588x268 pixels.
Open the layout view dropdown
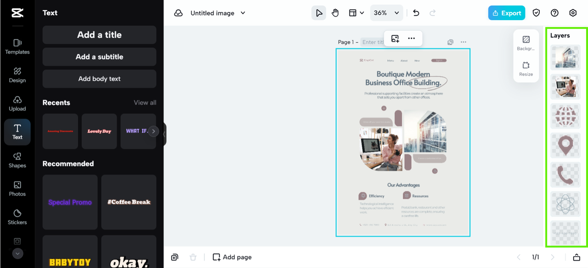[356, 13]
